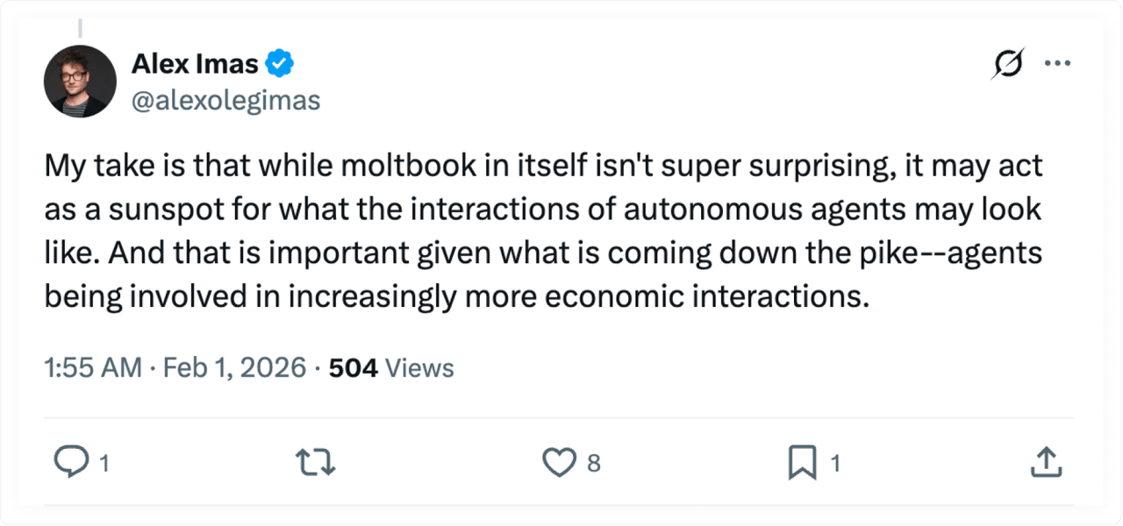Screen dimensions: 1123x526
Task: Open the @alexolegimas handle
Action: pos(225,99)
